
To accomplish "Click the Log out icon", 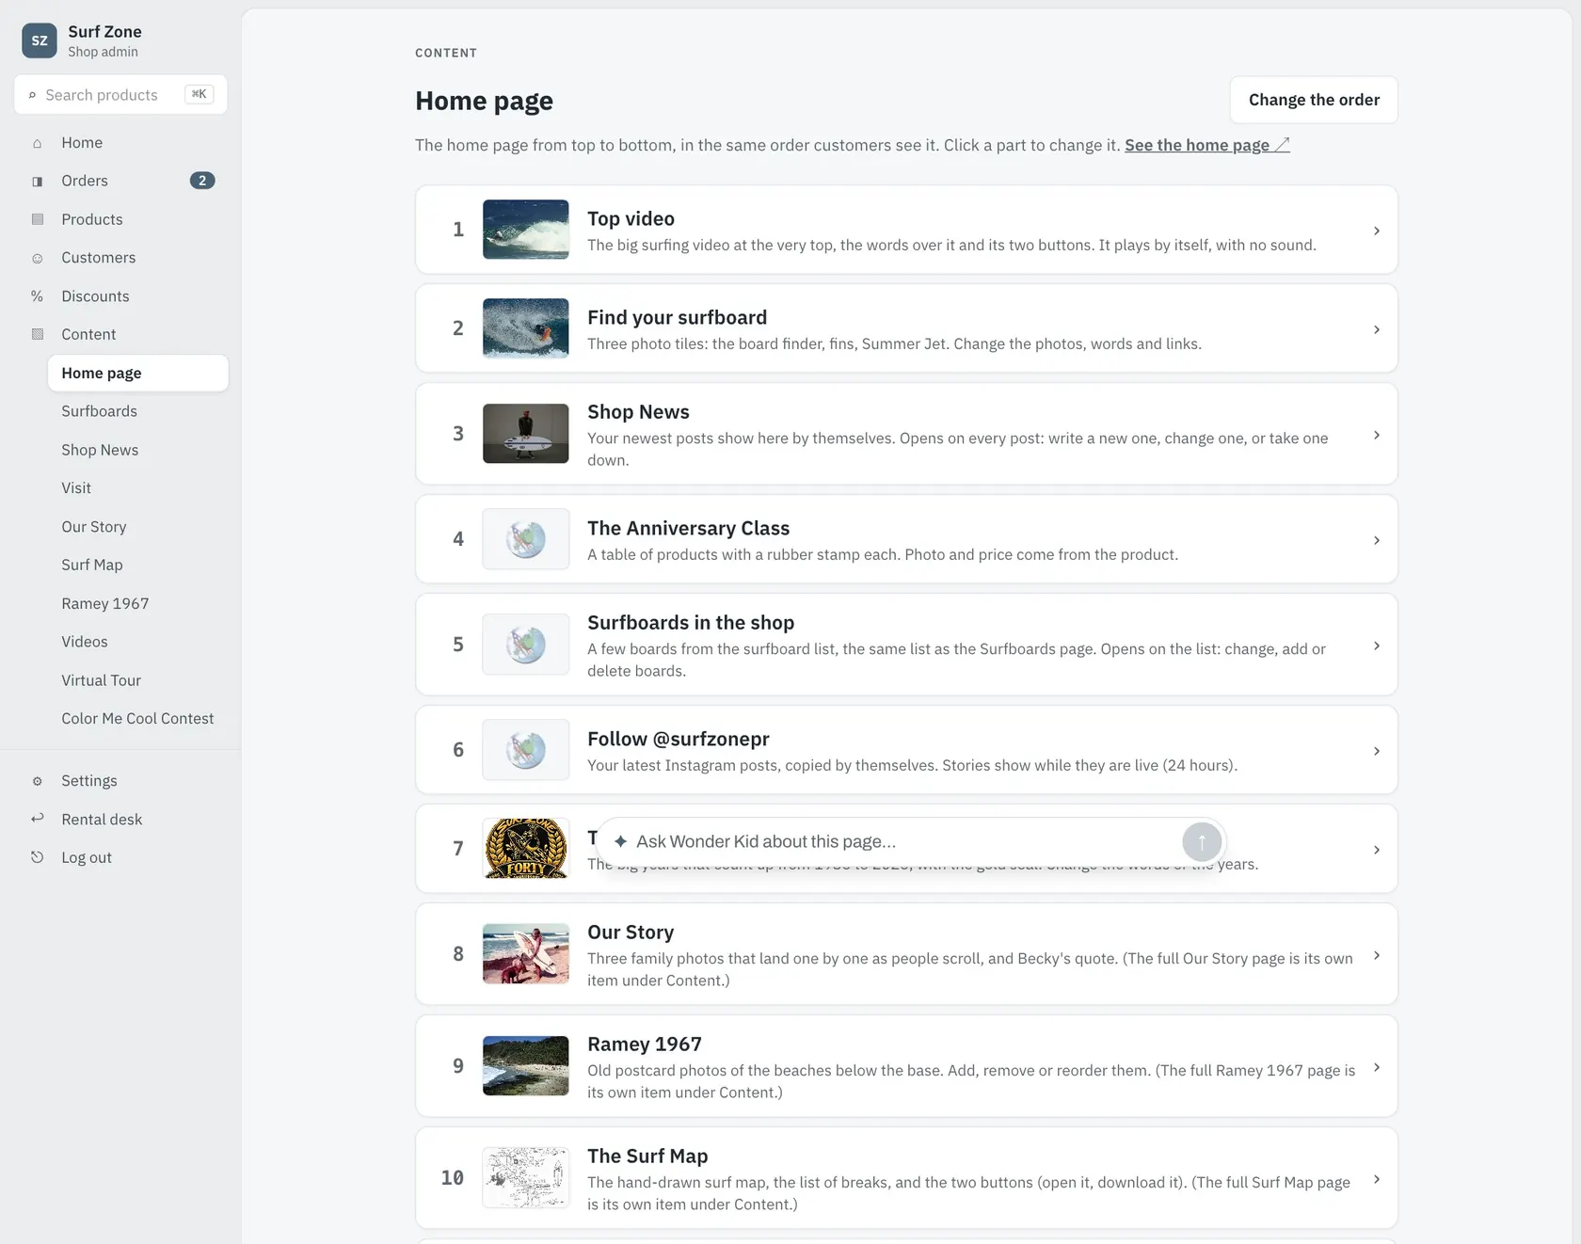I will [38, 857].
